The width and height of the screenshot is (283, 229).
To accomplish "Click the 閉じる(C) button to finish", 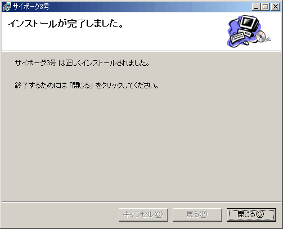I will [251, 214].
